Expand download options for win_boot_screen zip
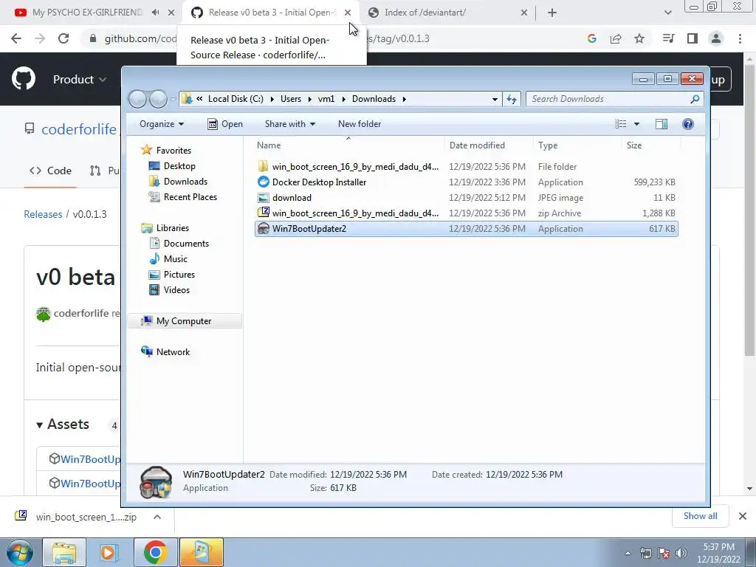The image size is (756, 567). pyautogui.click(x=157, y=517)
